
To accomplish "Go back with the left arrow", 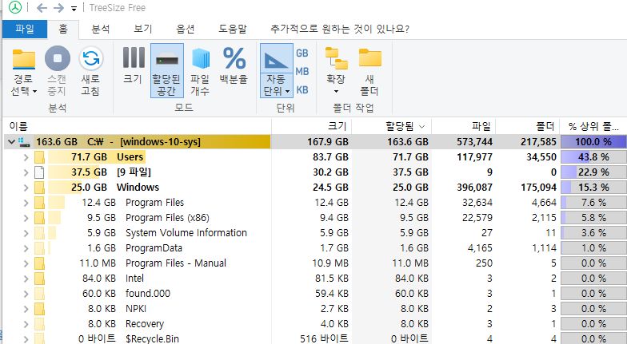I will [42, 8].
